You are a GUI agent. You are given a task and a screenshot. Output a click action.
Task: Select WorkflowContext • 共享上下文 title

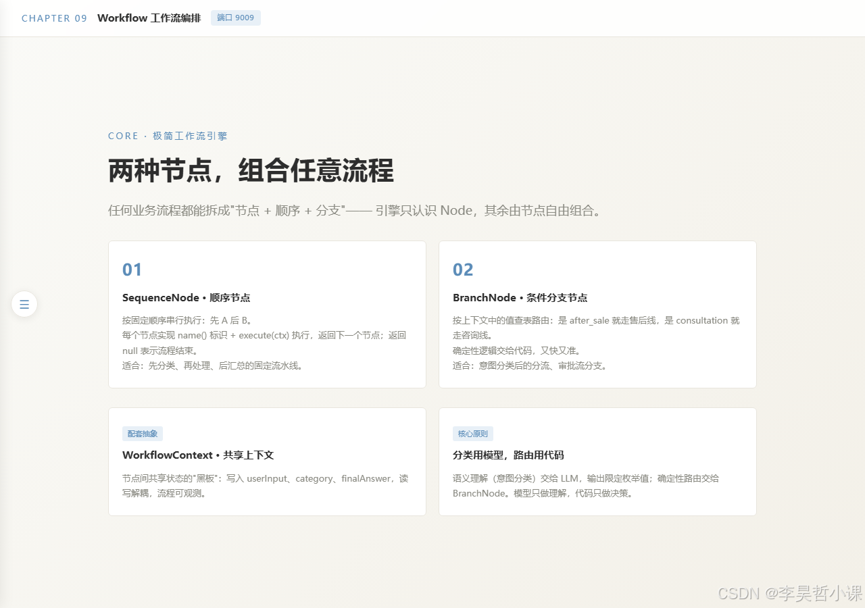[198, 455]
